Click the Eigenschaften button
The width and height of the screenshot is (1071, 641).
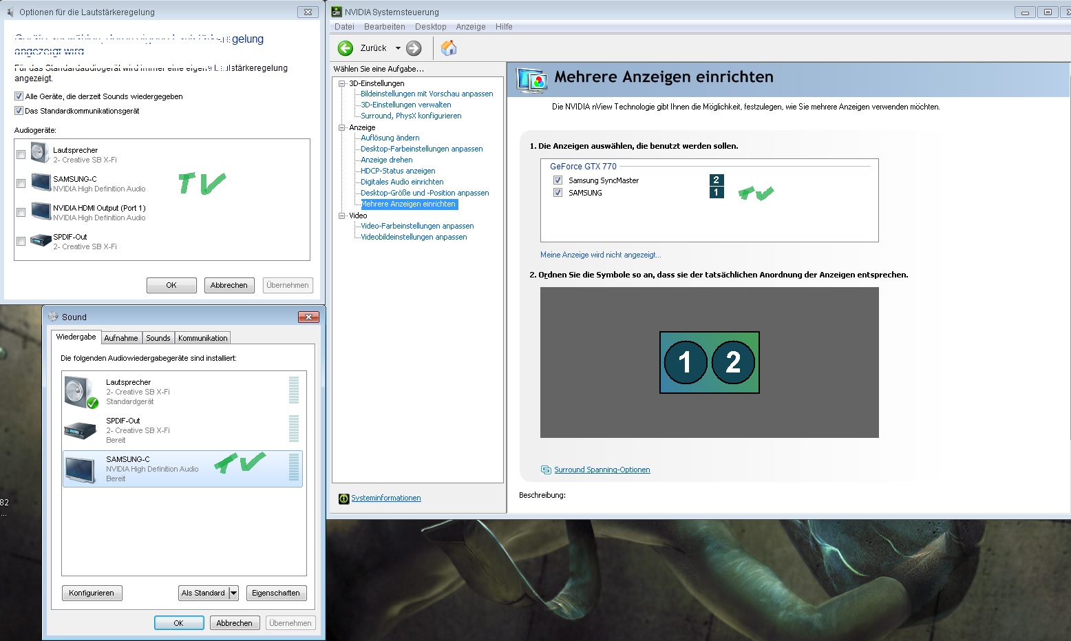[276, 593]
